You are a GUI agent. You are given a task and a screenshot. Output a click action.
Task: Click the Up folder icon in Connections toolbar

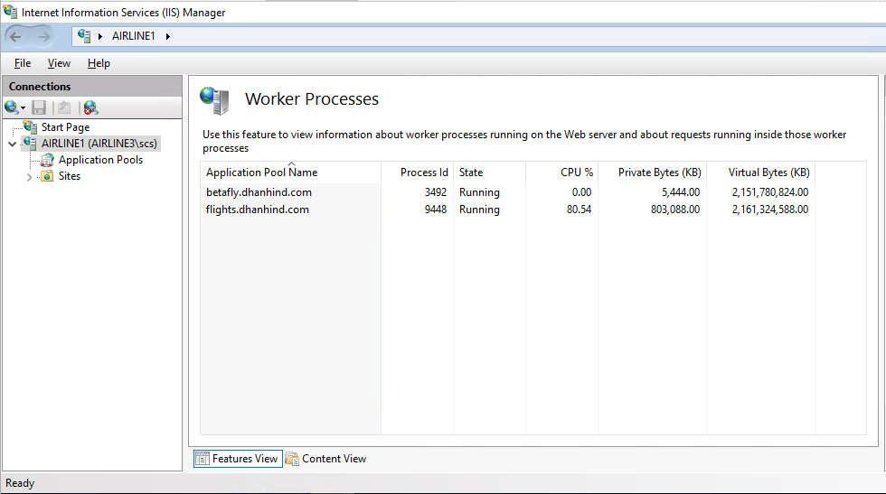(64, 107)
